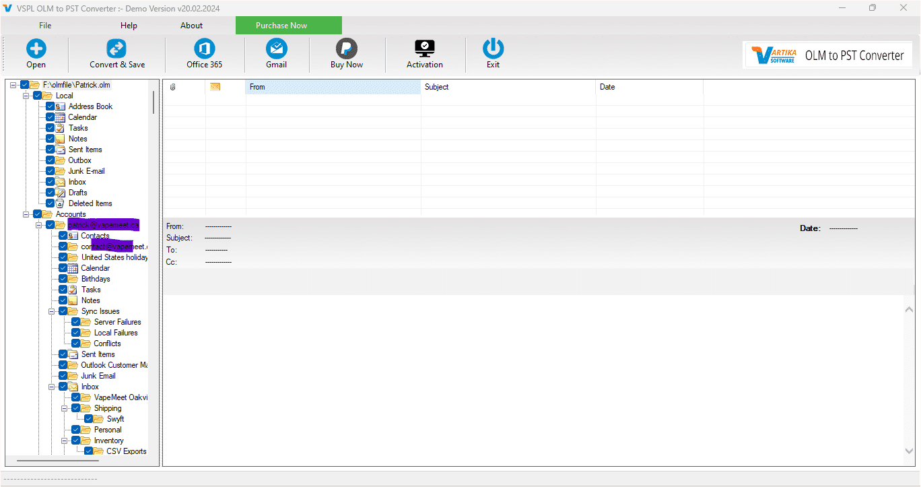Viewport: 921px width, 487px height.
Task: Click the Deleted Items trash icon
Action: coord(61,203)
